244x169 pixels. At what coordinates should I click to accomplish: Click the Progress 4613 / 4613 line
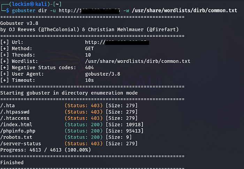pyautogui.click(x=45, y=150)
